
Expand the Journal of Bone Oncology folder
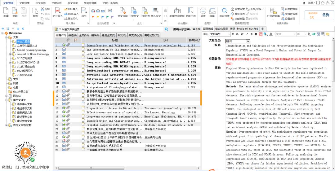[x=10, y=54]
